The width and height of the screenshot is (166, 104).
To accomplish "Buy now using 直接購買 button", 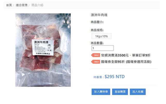I will 120,92.
